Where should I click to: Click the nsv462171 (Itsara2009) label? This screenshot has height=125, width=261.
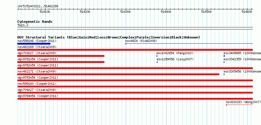(37, 71)
